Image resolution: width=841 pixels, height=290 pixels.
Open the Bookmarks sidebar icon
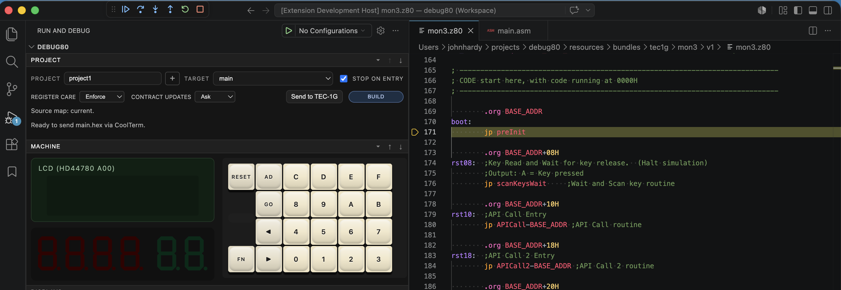coord(12,171)
